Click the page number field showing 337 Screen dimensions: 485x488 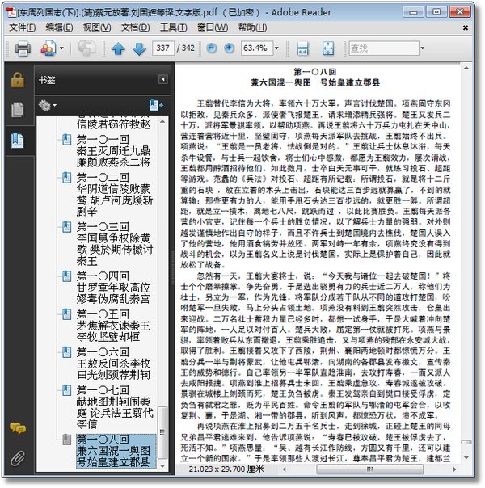163,48
